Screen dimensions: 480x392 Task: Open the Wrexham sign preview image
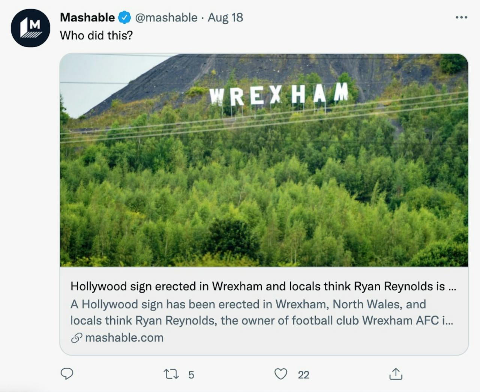(x=264, y=160)
